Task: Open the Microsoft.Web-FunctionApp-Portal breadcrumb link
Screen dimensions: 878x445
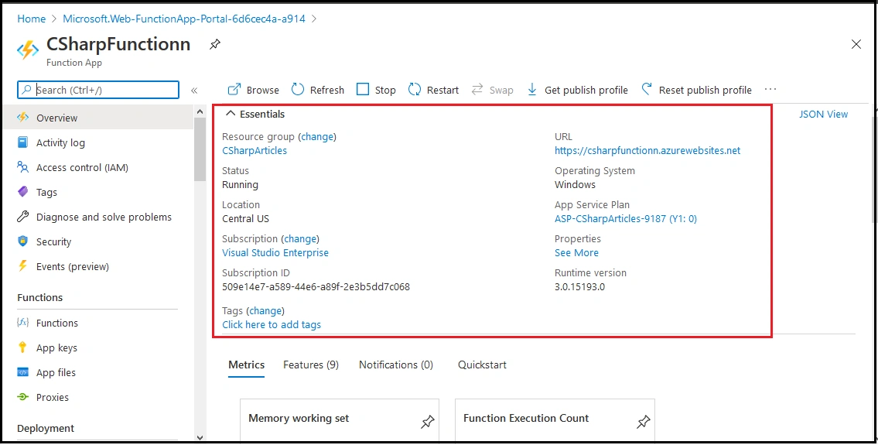Action: [184, 19]
